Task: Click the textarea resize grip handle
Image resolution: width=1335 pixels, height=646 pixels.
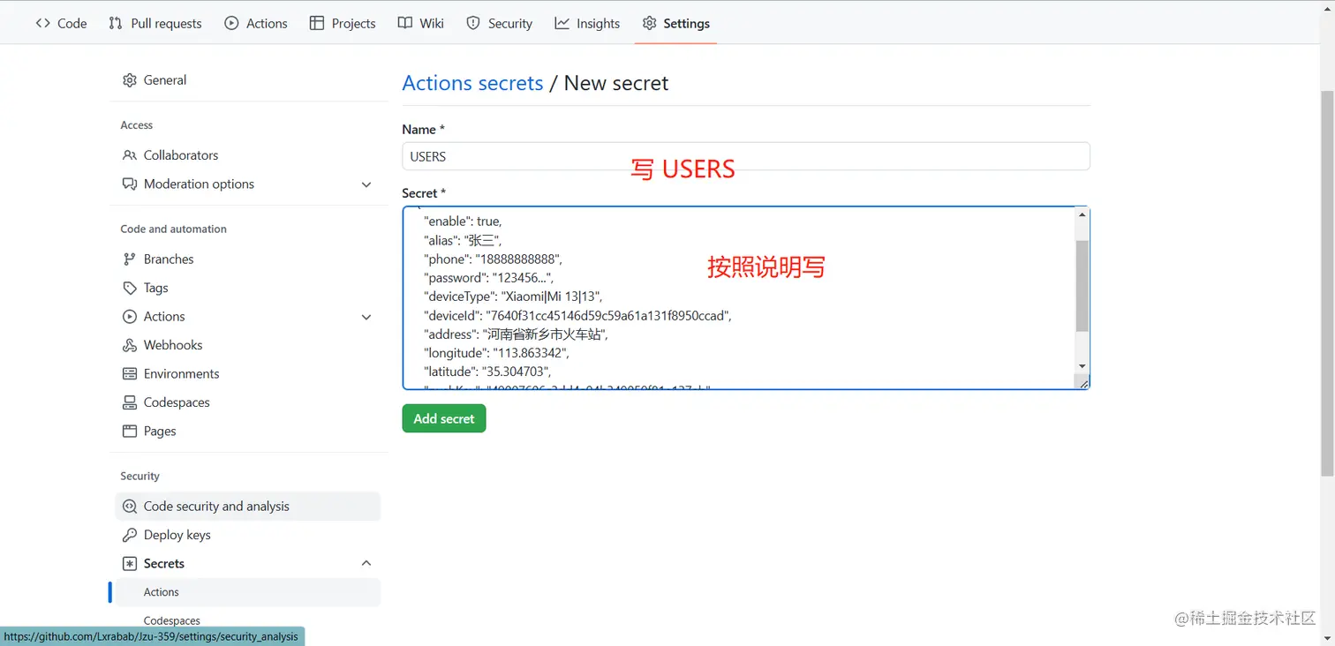Action: 1082,382
